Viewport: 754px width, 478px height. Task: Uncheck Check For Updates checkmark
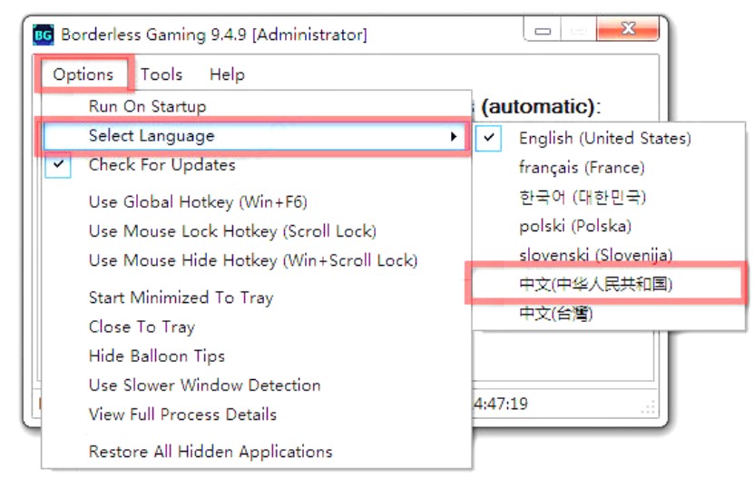tap(58, 165)
